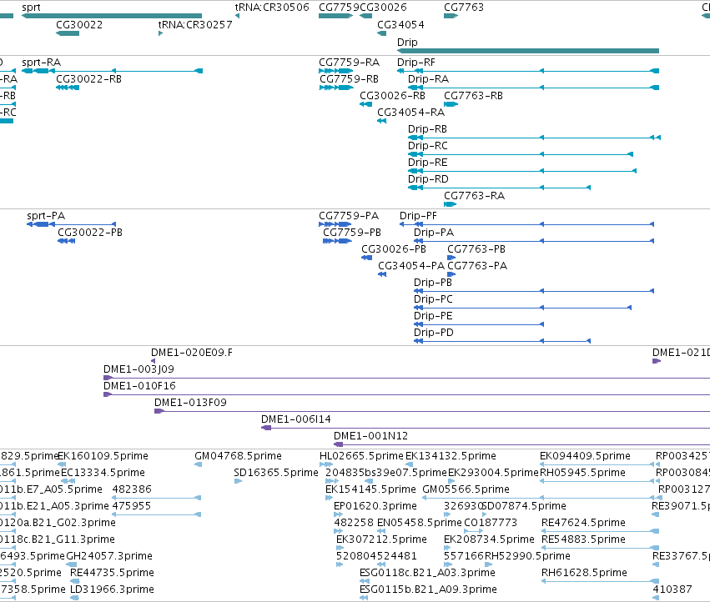This screenshot has width=710, height=602.
Task: Click the CG7763-RB transcript label
Action: (x=473, y=96)
